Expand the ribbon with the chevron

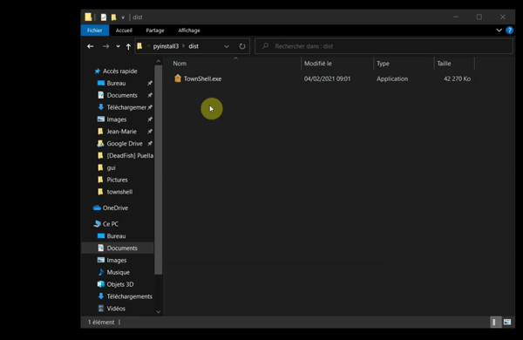(499, 31)
